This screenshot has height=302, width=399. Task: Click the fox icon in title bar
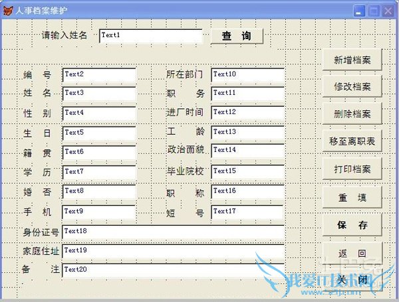pos(8,11)
